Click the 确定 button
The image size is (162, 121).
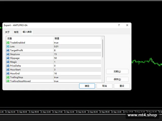tap(87, 86)
